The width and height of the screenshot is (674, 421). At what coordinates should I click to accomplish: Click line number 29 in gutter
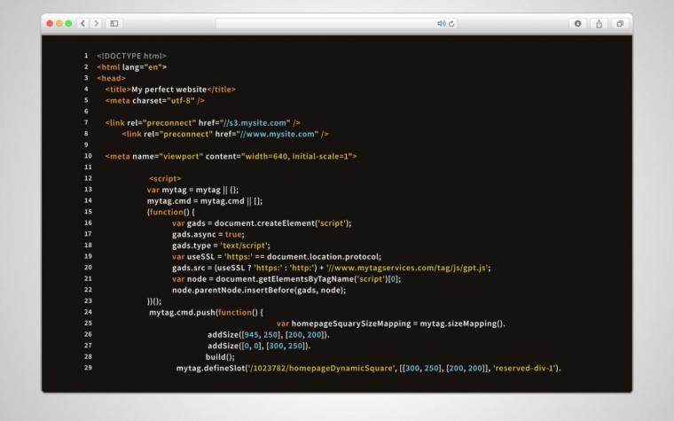click(88, 368)
